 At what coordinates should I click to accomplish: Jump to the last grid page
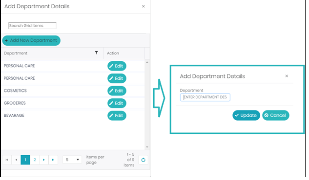53,160
